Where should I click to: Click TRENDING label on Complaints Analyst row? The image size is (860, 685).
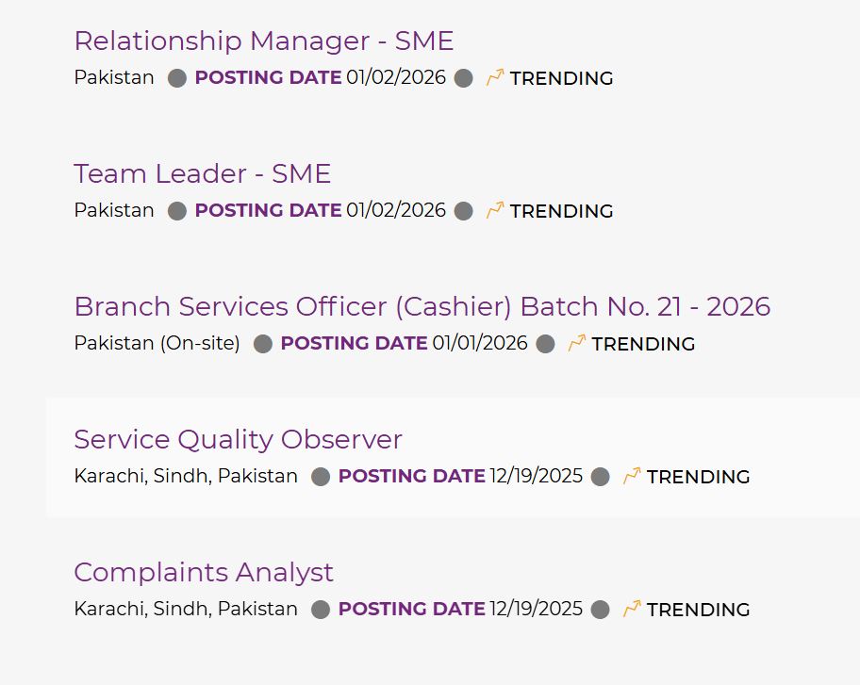(698, 611)
